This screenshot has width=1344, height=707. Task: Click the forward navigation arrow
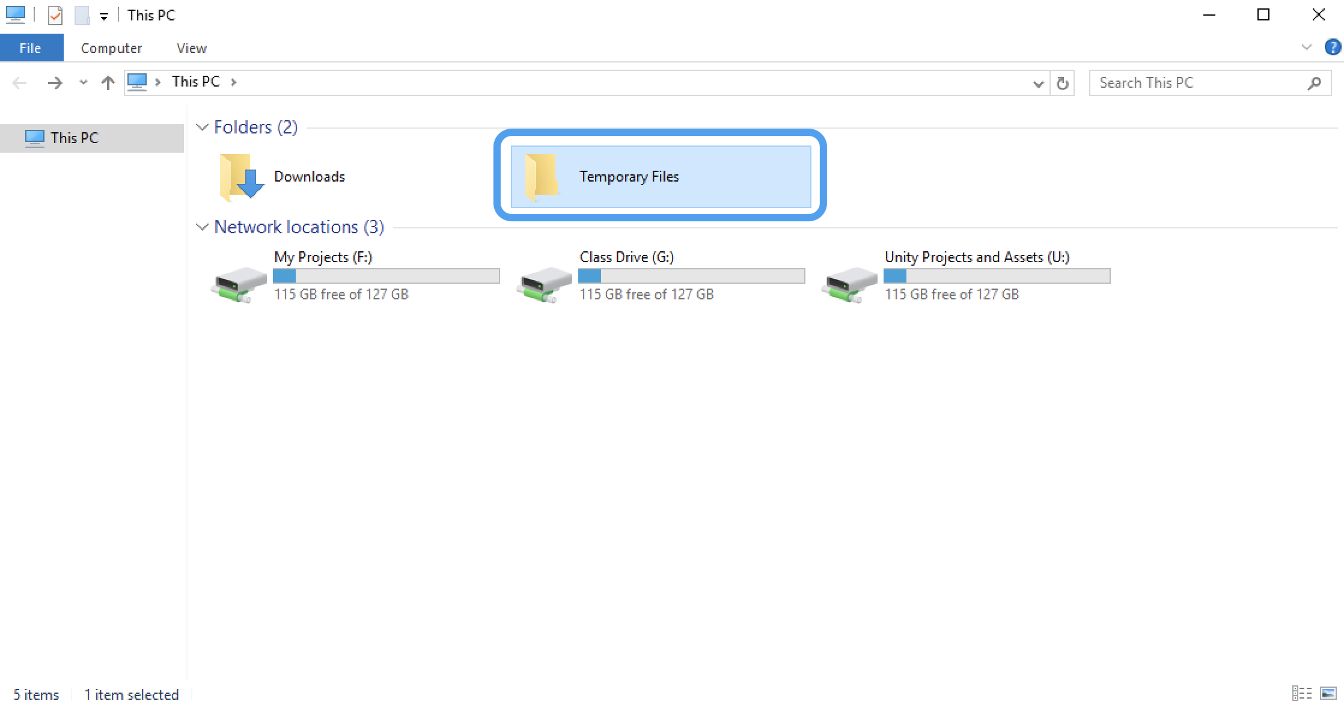click(55, 83)
